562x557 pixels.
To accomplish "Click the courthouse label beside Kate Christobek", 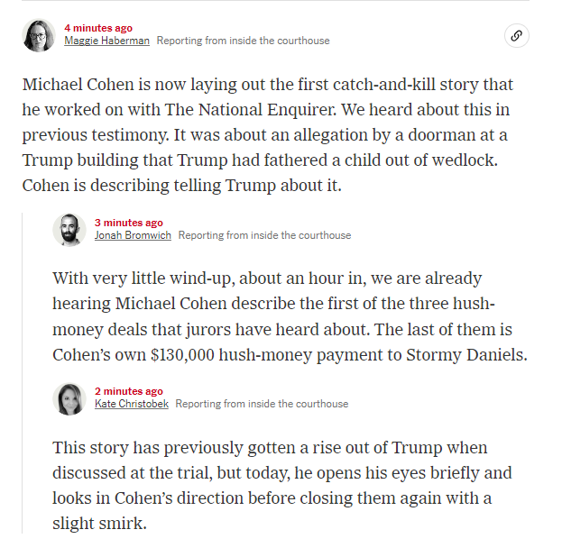I will (x=262, y=404).
